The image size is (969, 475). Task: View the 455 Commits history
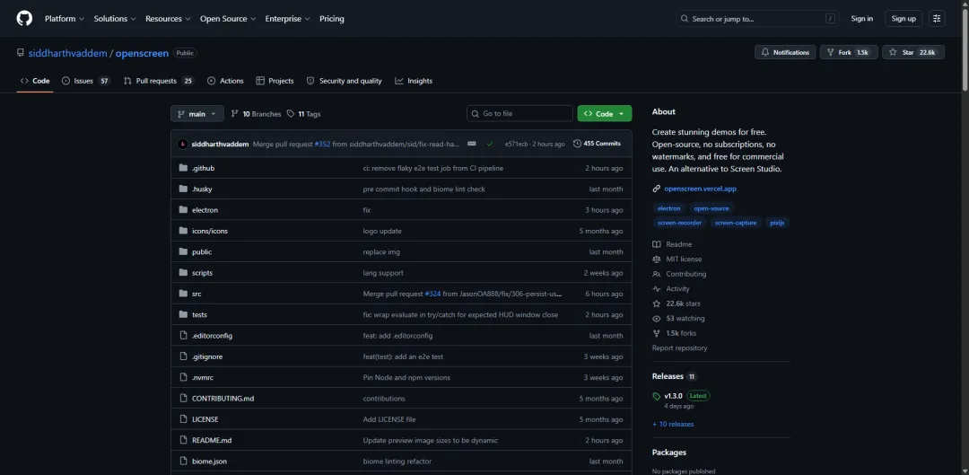(x=597, y=144)
